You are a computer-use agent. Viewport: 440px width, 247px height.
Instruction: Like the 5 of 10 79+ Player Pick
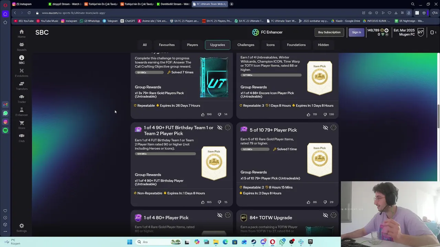tap(308, 202)
